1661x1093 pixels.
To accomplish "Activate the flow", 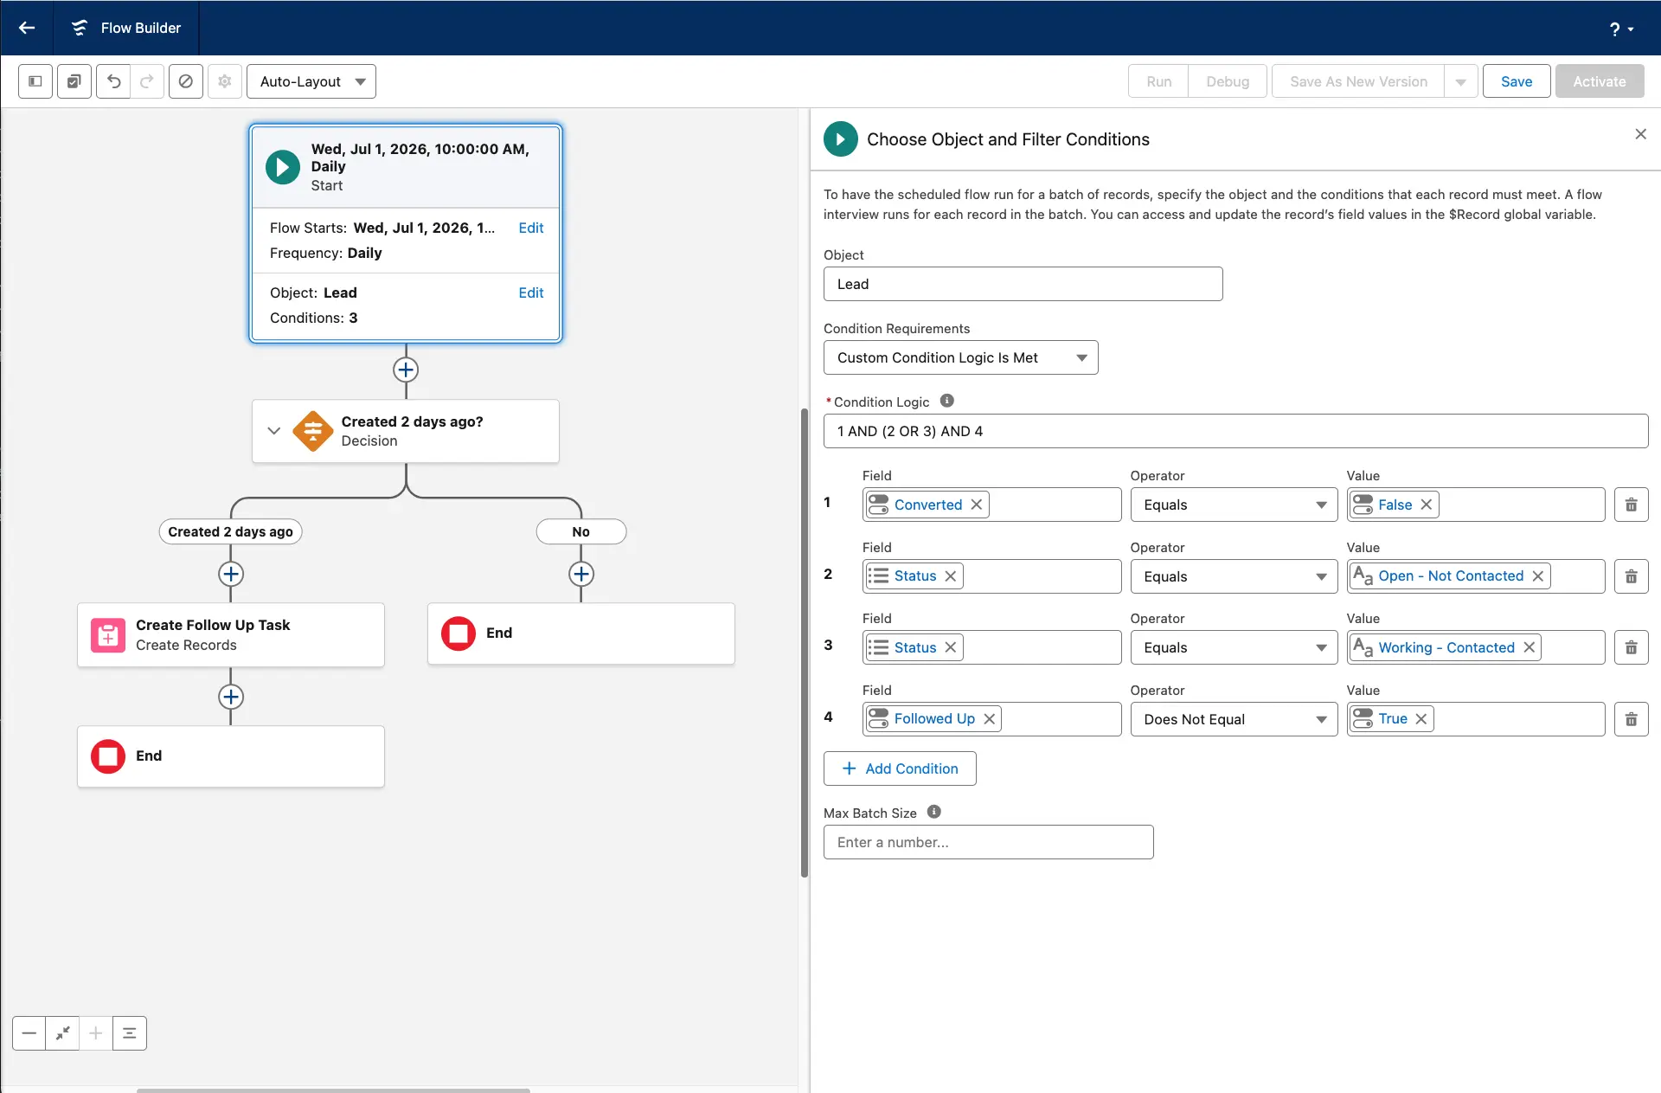I will click(x=1600, y=81).
